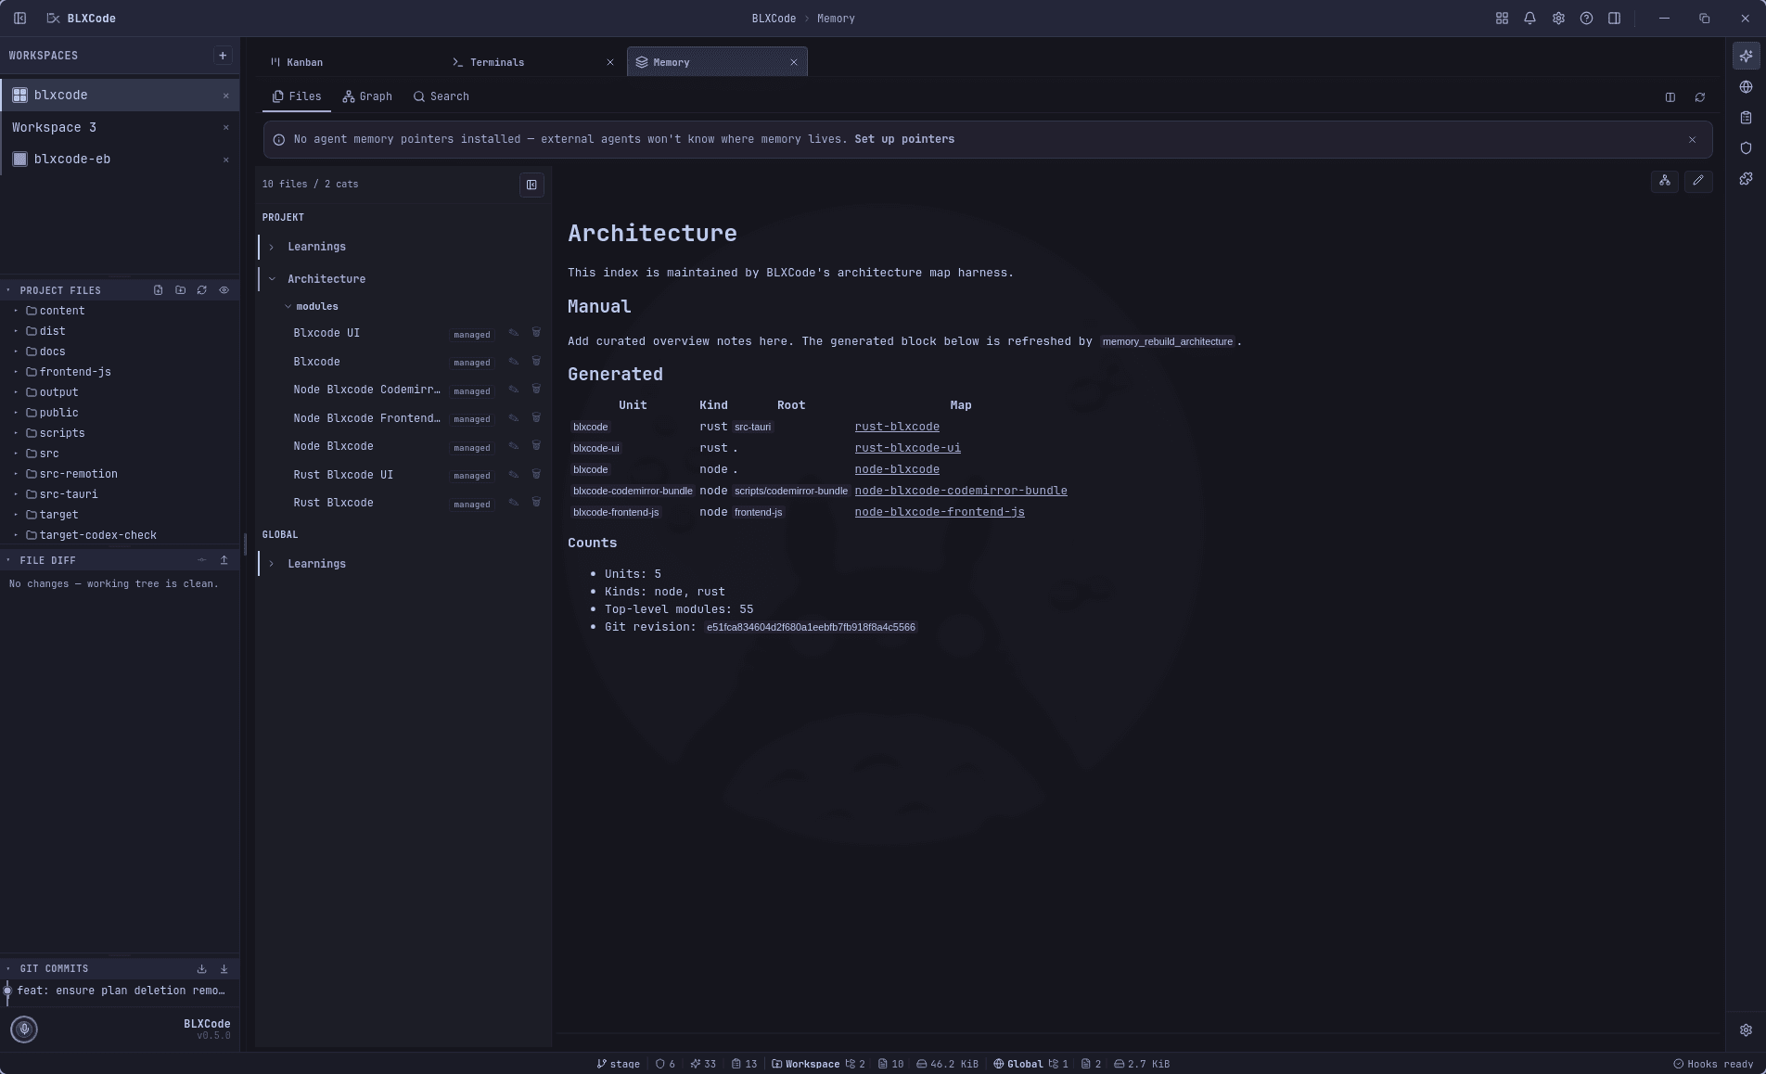Select the Files sub-tab
This screenshot has width=1766, height=1074.
point(297,96)
